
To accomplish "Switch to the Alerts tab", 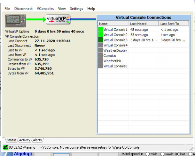I will coord(37,140).
